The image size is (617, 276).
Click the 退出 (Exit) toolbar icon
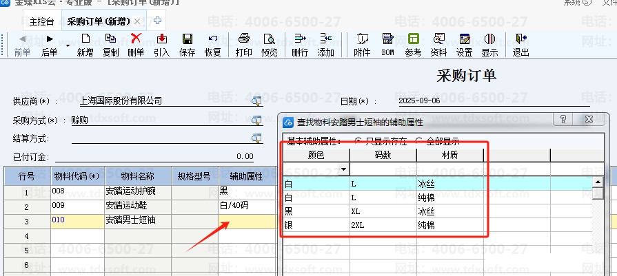520,44
